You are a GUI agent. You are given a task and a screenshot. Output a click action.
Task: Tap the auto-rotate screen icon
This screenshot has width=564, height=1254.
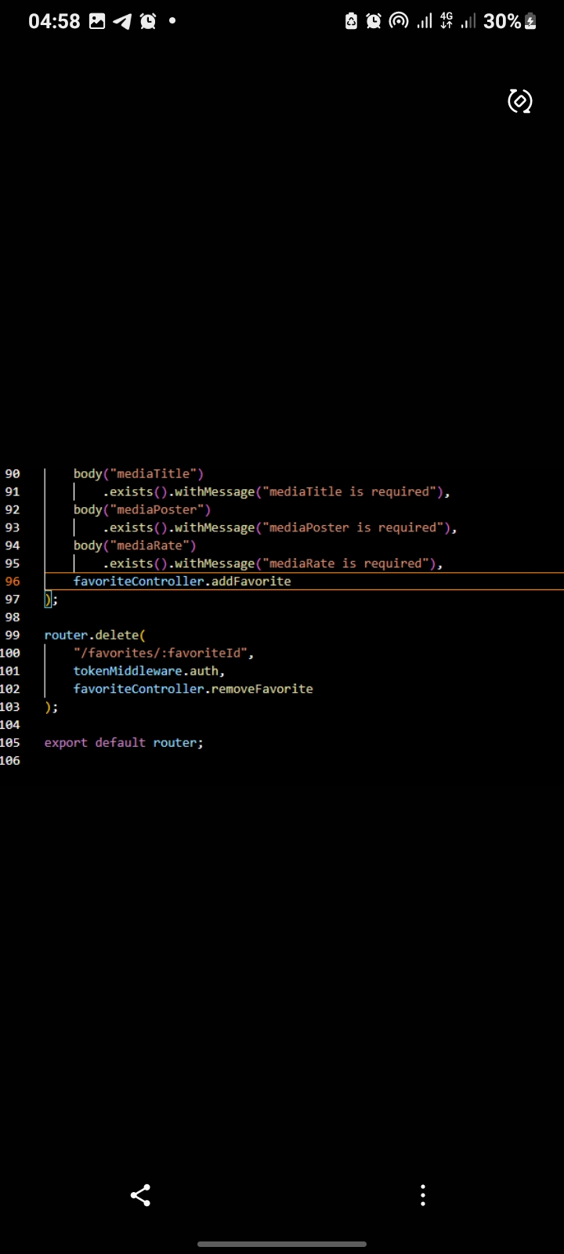tap(520, 101)
